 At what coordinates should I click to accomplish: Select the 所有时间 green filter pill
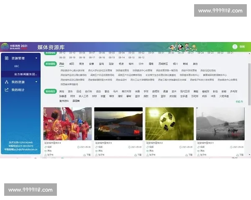[x=51, y=53]
